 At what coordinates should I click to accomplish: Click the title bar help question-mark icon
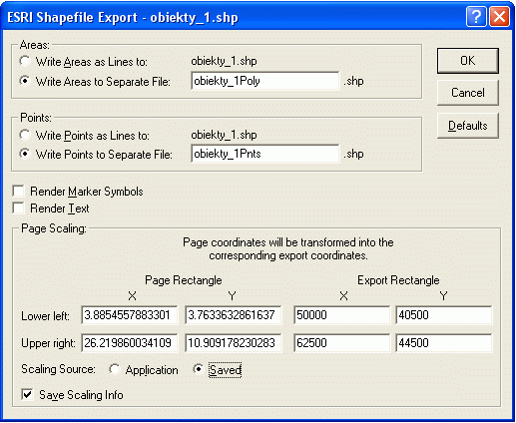point(476,16)
